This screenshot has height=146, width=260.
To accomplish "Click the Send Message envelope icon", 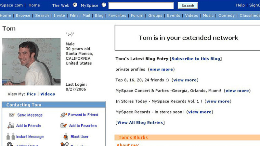I will 12,115.
